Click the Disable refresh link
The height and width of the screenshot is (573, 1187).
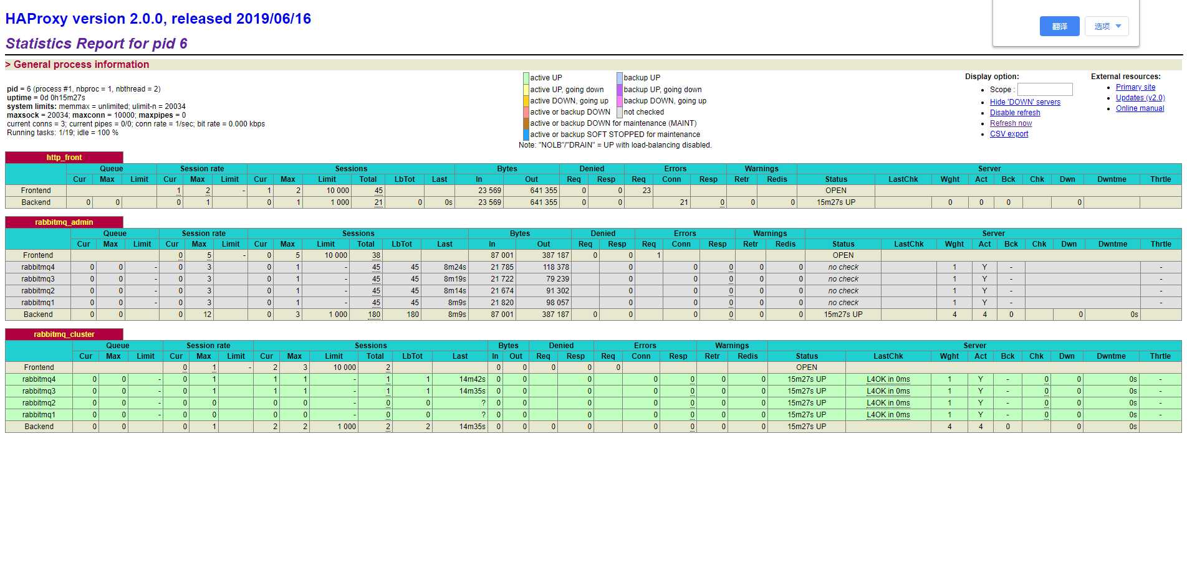[x=1015, y=113]
